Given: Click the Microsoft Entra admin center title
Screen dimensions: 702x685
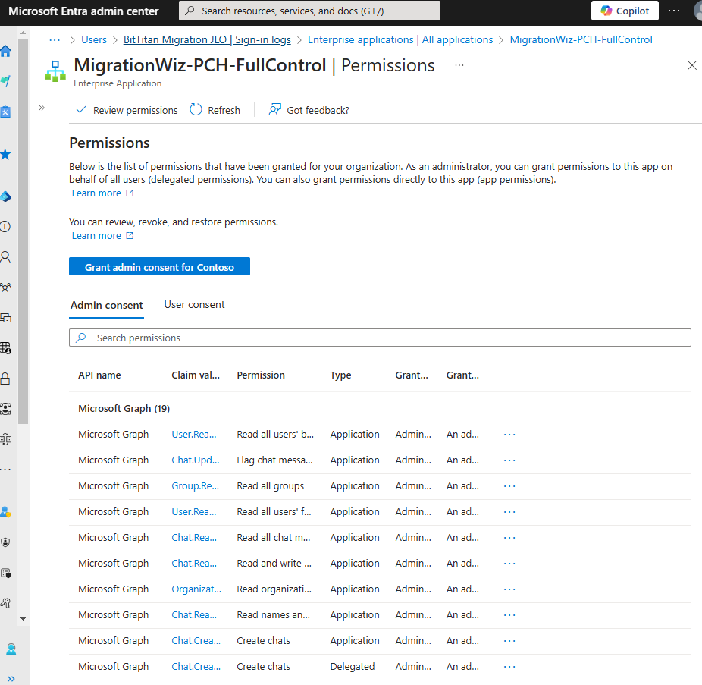Looking at the screenshot, I should (x=83, y=11).
